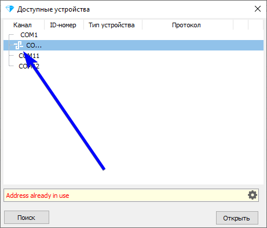Open connection settings via the gear icon

(253, 195)
